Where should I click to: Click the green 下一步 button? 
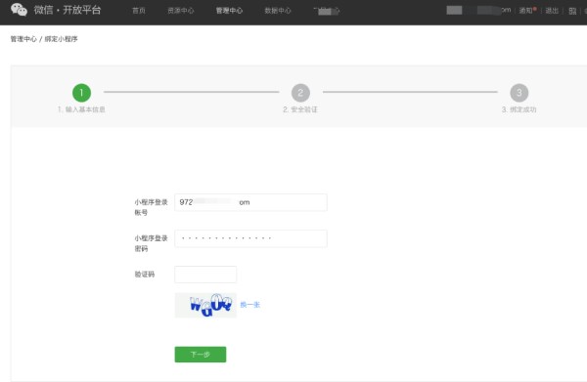[x=201, y=355]
